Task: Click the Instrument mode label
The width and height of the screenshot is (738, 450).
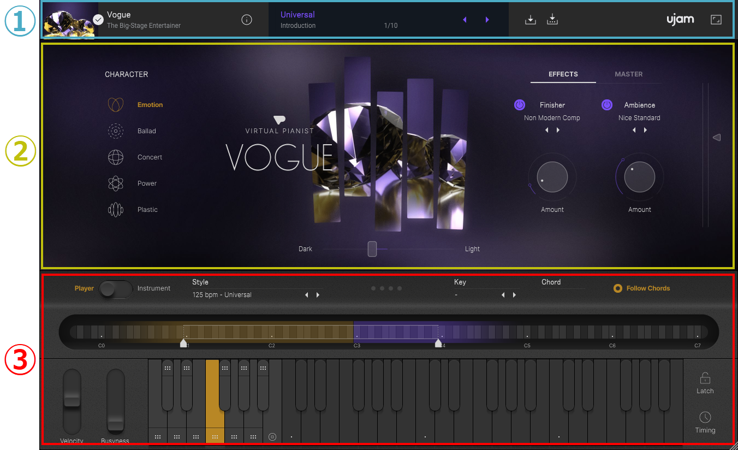Action: [x=154, y=288]
